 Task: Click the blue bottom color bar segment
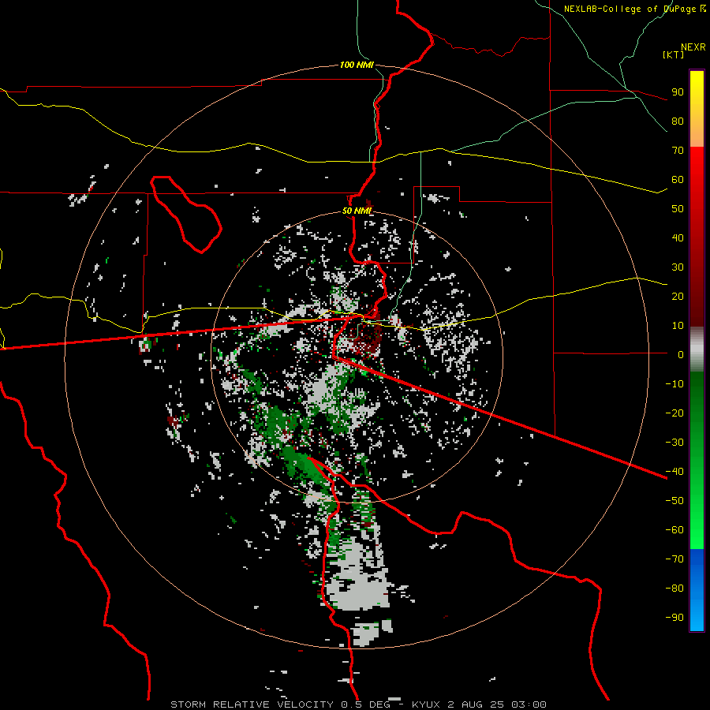(x=697, y=590)
